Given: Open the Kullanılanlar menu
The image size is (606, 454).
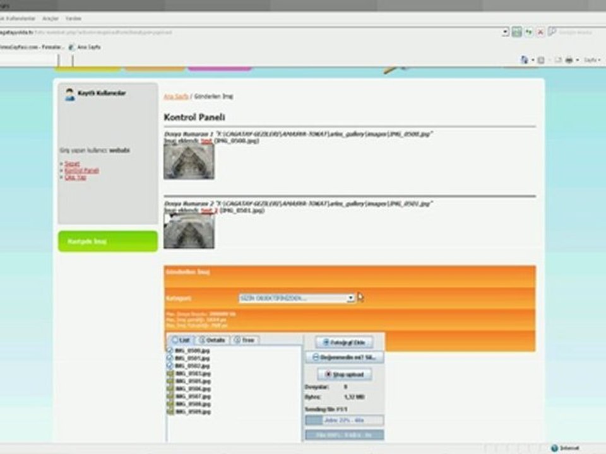Looking at the screenshot, I should pos(18,18).
